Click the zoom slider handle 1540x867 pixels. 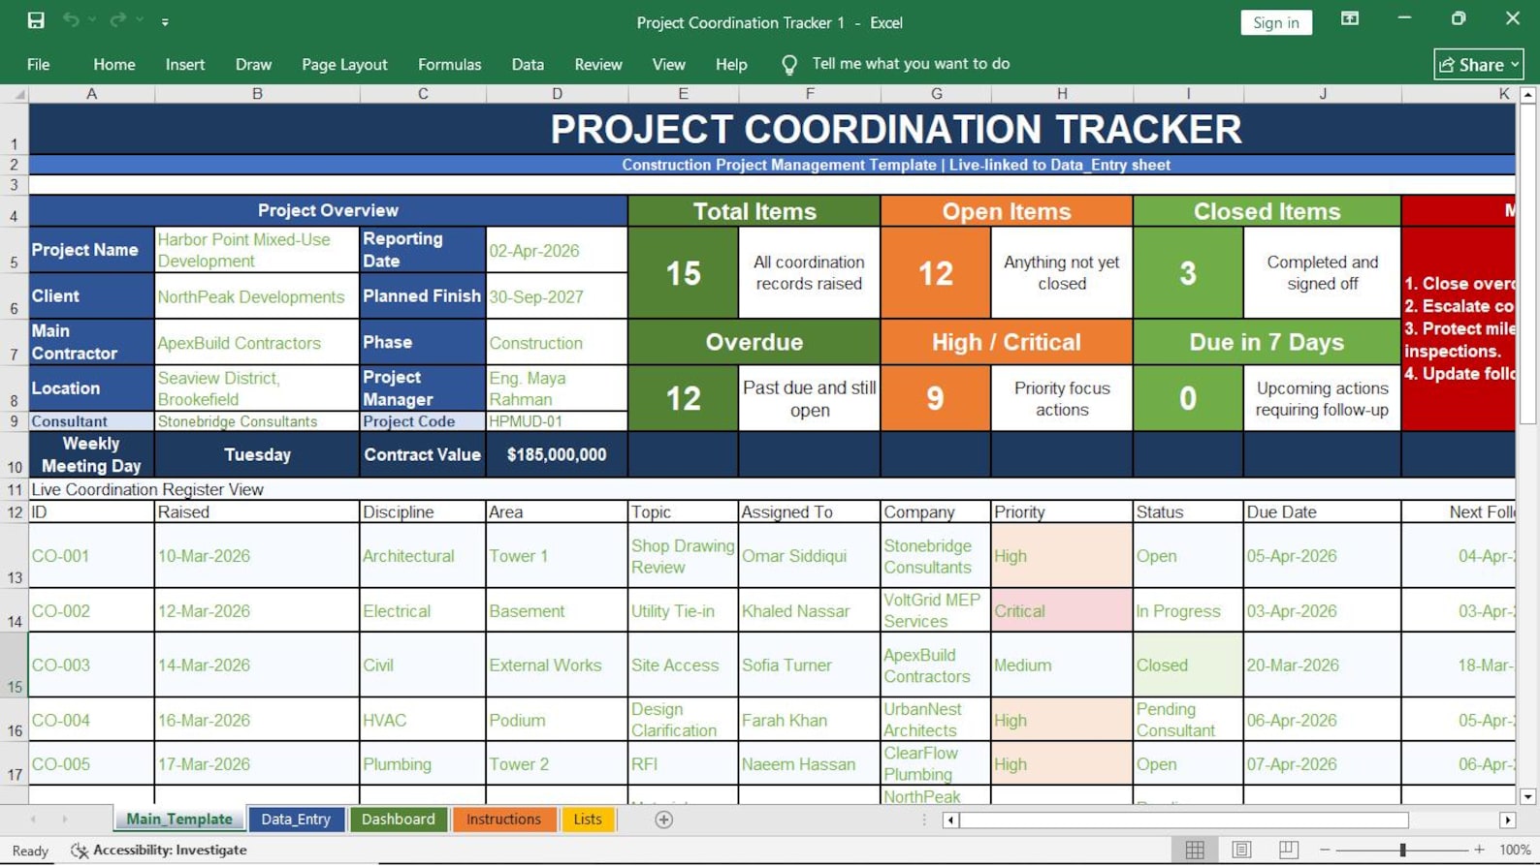click(1402, 850)
